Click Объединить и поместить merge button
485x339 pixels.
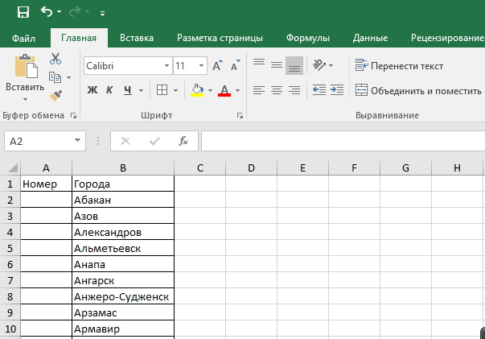418,90
